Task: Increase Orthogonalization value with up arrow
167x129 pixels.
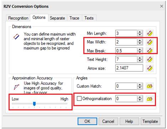Action: [140, 97]
